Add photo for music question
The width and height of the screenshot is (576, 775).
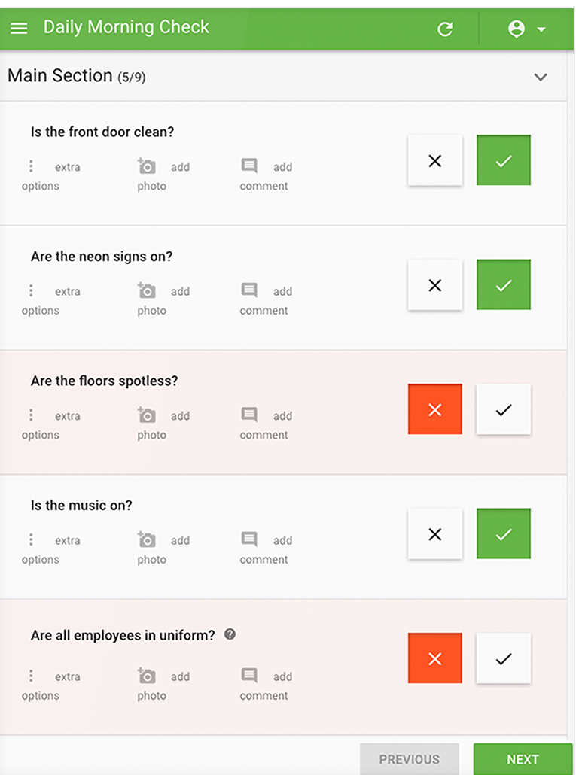pos(148,539)
